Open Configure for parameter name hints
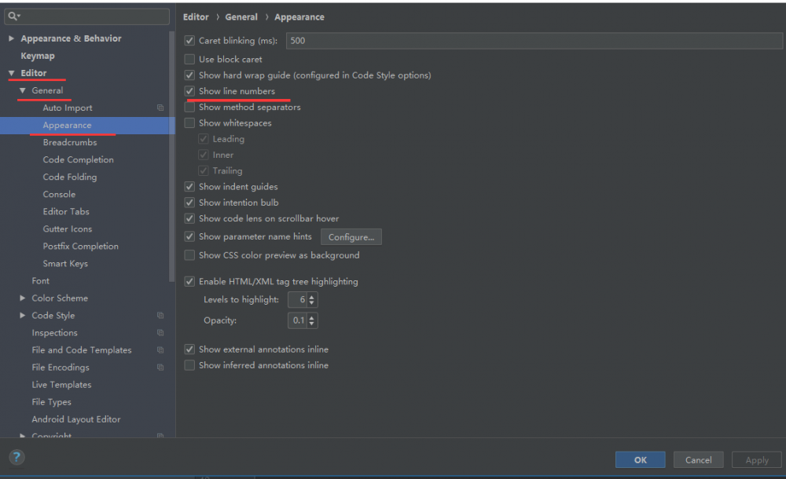786x479 pixels. (351, 236)
